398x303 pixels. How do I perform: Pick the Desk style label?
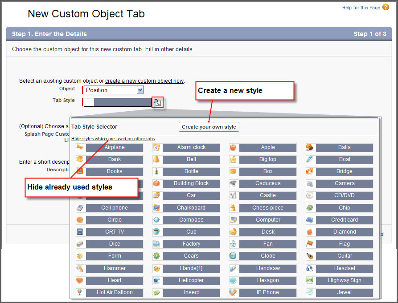tap(268, 232)
